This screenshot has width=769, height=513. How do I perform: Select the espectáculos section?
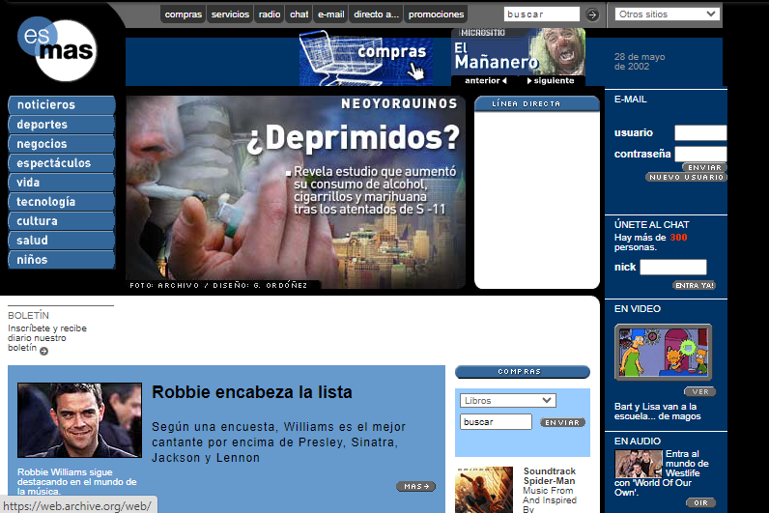[61, 163]
